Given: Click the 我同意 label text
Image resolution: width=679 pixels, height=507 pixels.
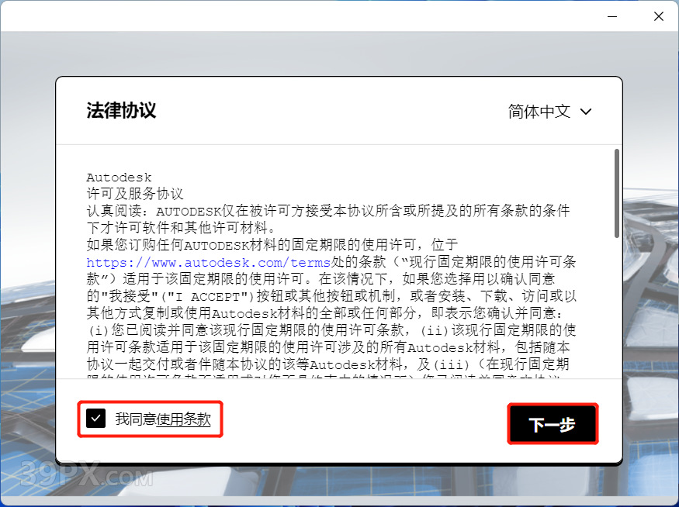Looking at the screenshot, I should [136, 419].
